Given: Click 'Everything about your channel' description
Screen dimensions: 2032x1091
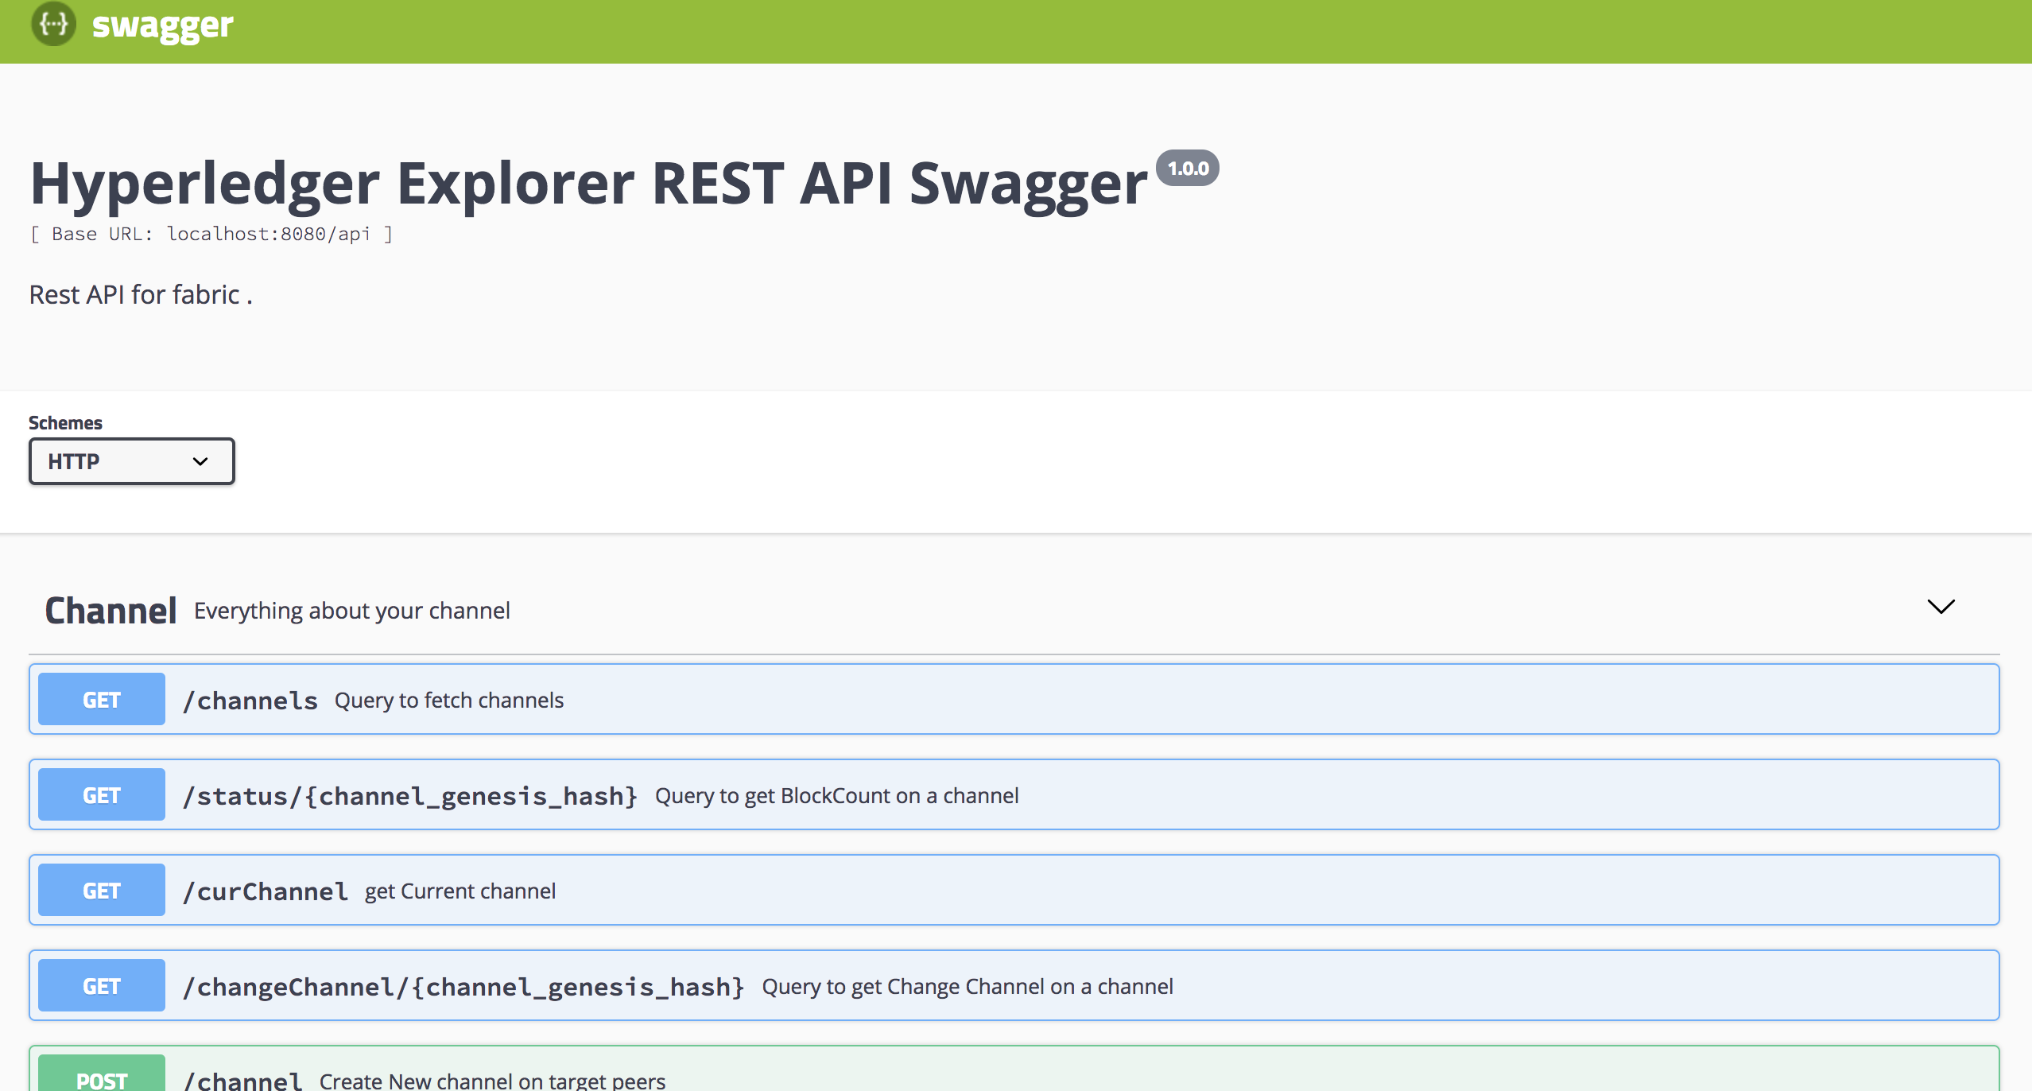Looking at the screenshot, I should click(x=351, y=611).
